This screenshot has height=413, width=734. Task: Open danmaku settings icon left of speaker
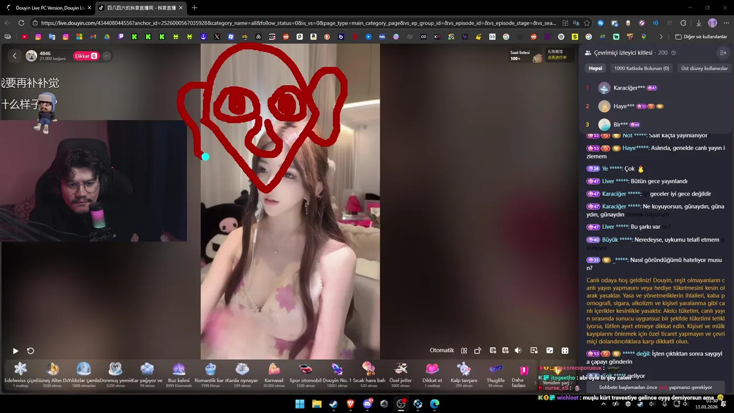[x=505, y=350]
